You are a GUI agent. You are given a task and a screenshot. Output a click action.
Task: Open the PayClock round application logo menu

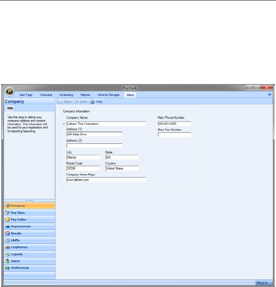[x=10, y=91]
